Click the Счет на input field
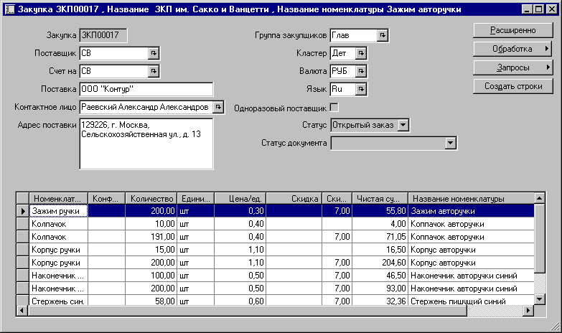The image size is (562, 333). click(114, 71)
